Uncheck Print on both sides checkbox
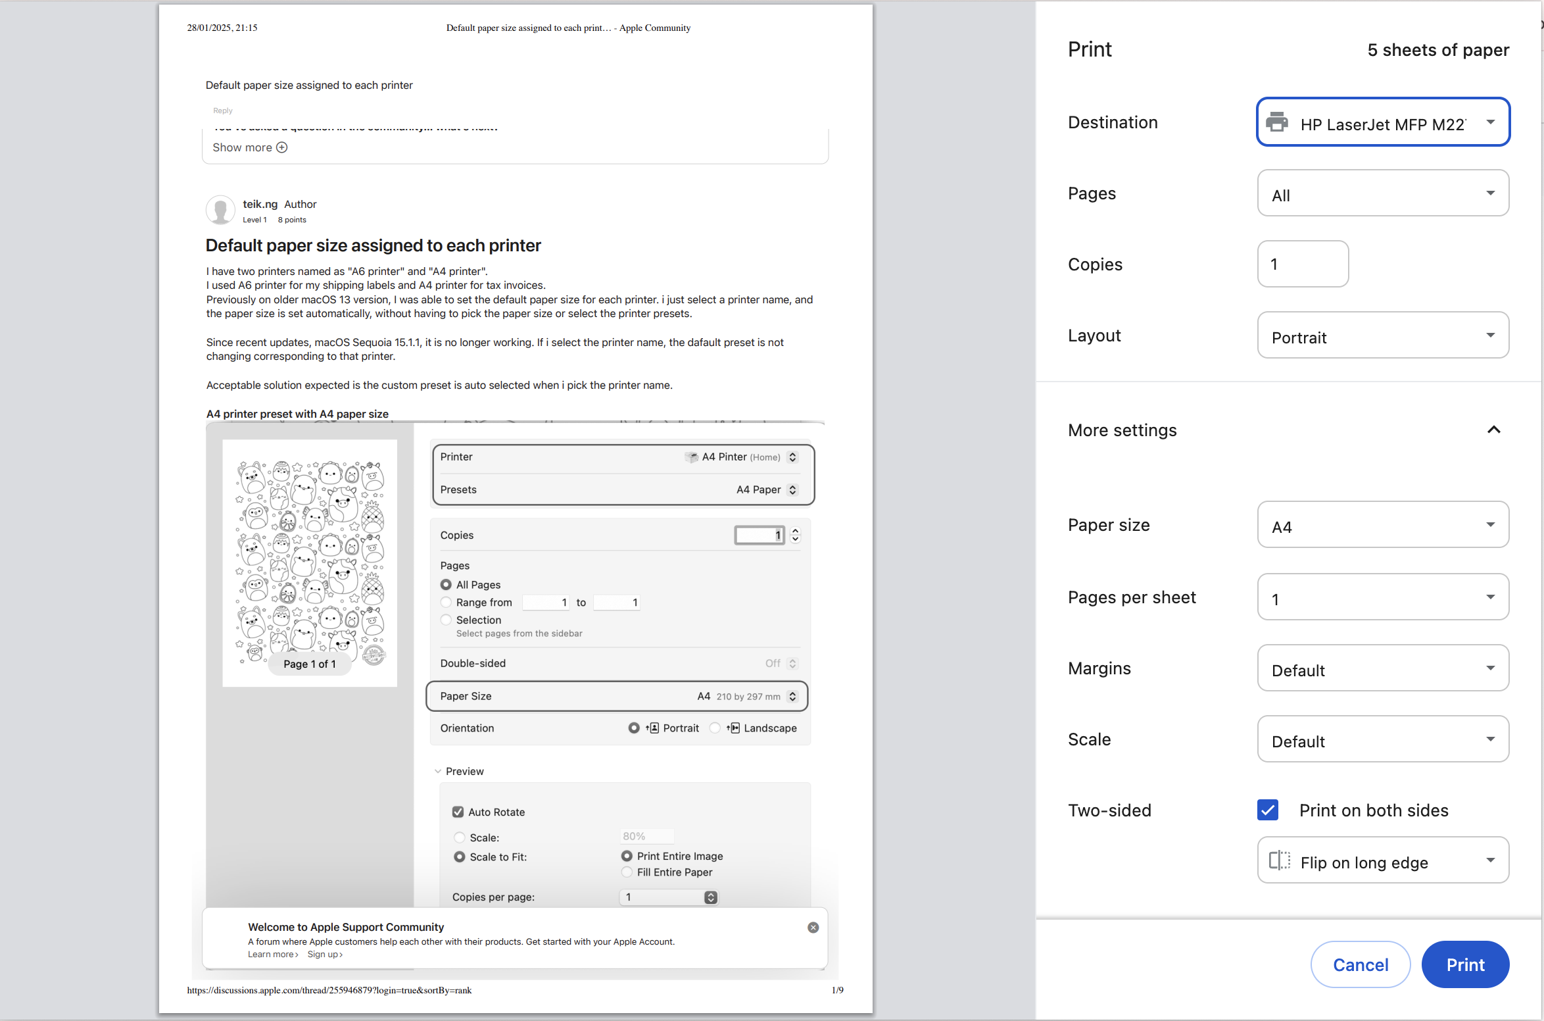1544x1021 pixels. tap(1268, 810)
